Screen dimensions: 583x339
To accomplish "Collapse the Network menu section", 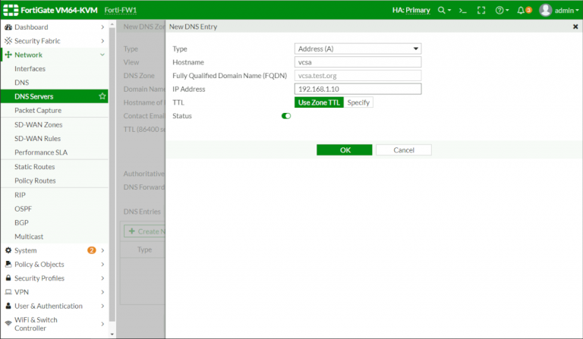I will point(102,55).
